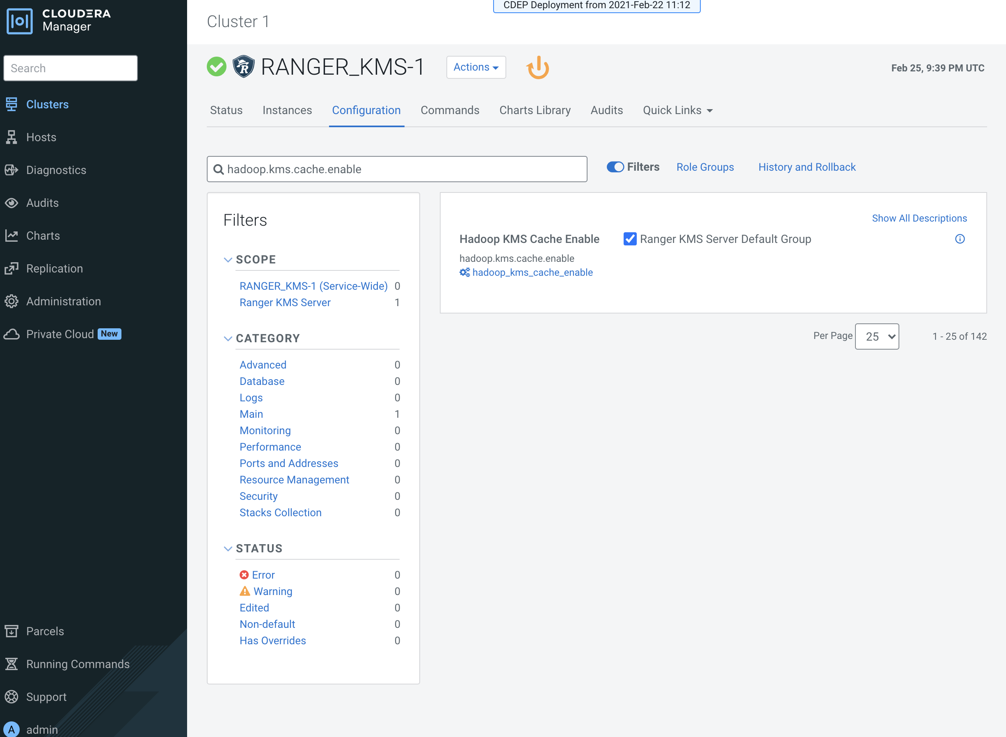Expand the Quick Links menu

677,110
